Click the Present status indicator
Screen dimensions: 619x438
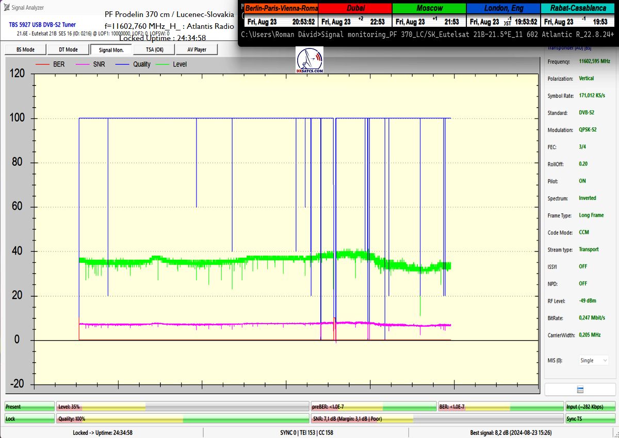pos(29,407)
